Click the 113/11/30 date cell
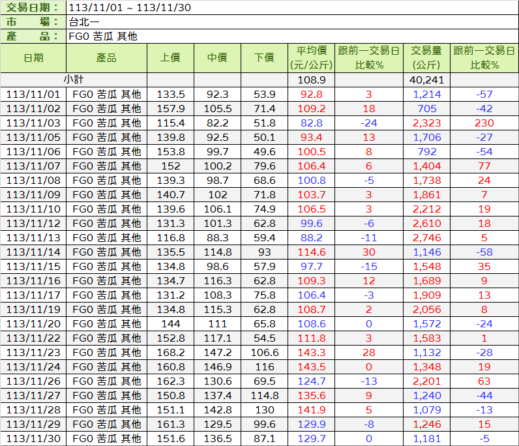Viewport: 519px width, 446px height. tap(33, 438)
